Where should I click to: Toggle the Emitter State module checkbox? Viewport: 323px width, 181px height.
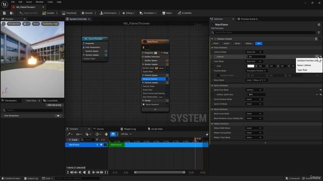point(167,68)
